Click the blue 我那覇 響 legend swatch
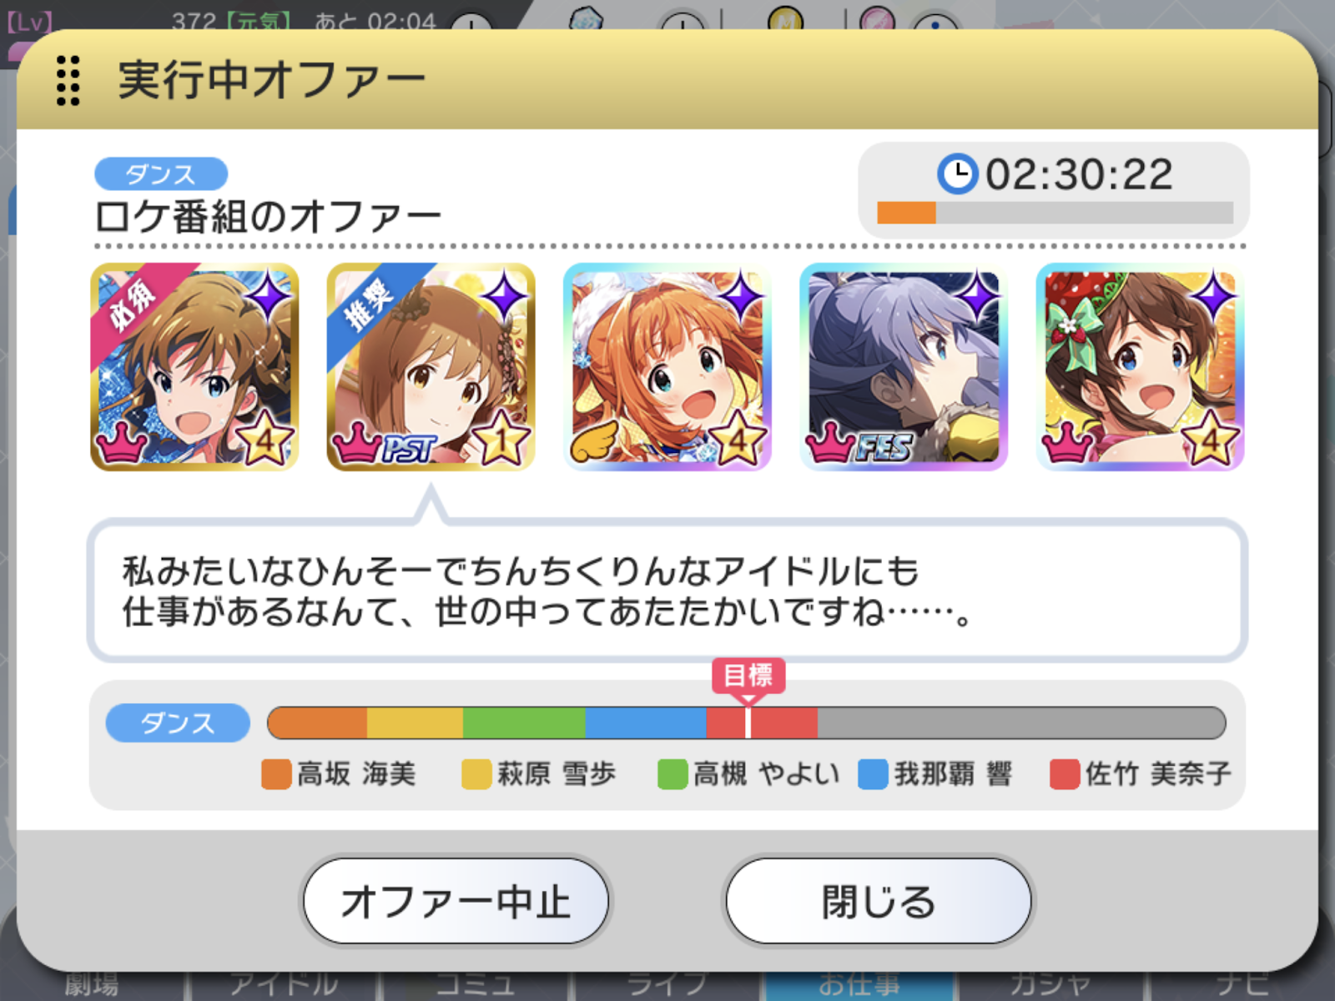 (873, 774)
